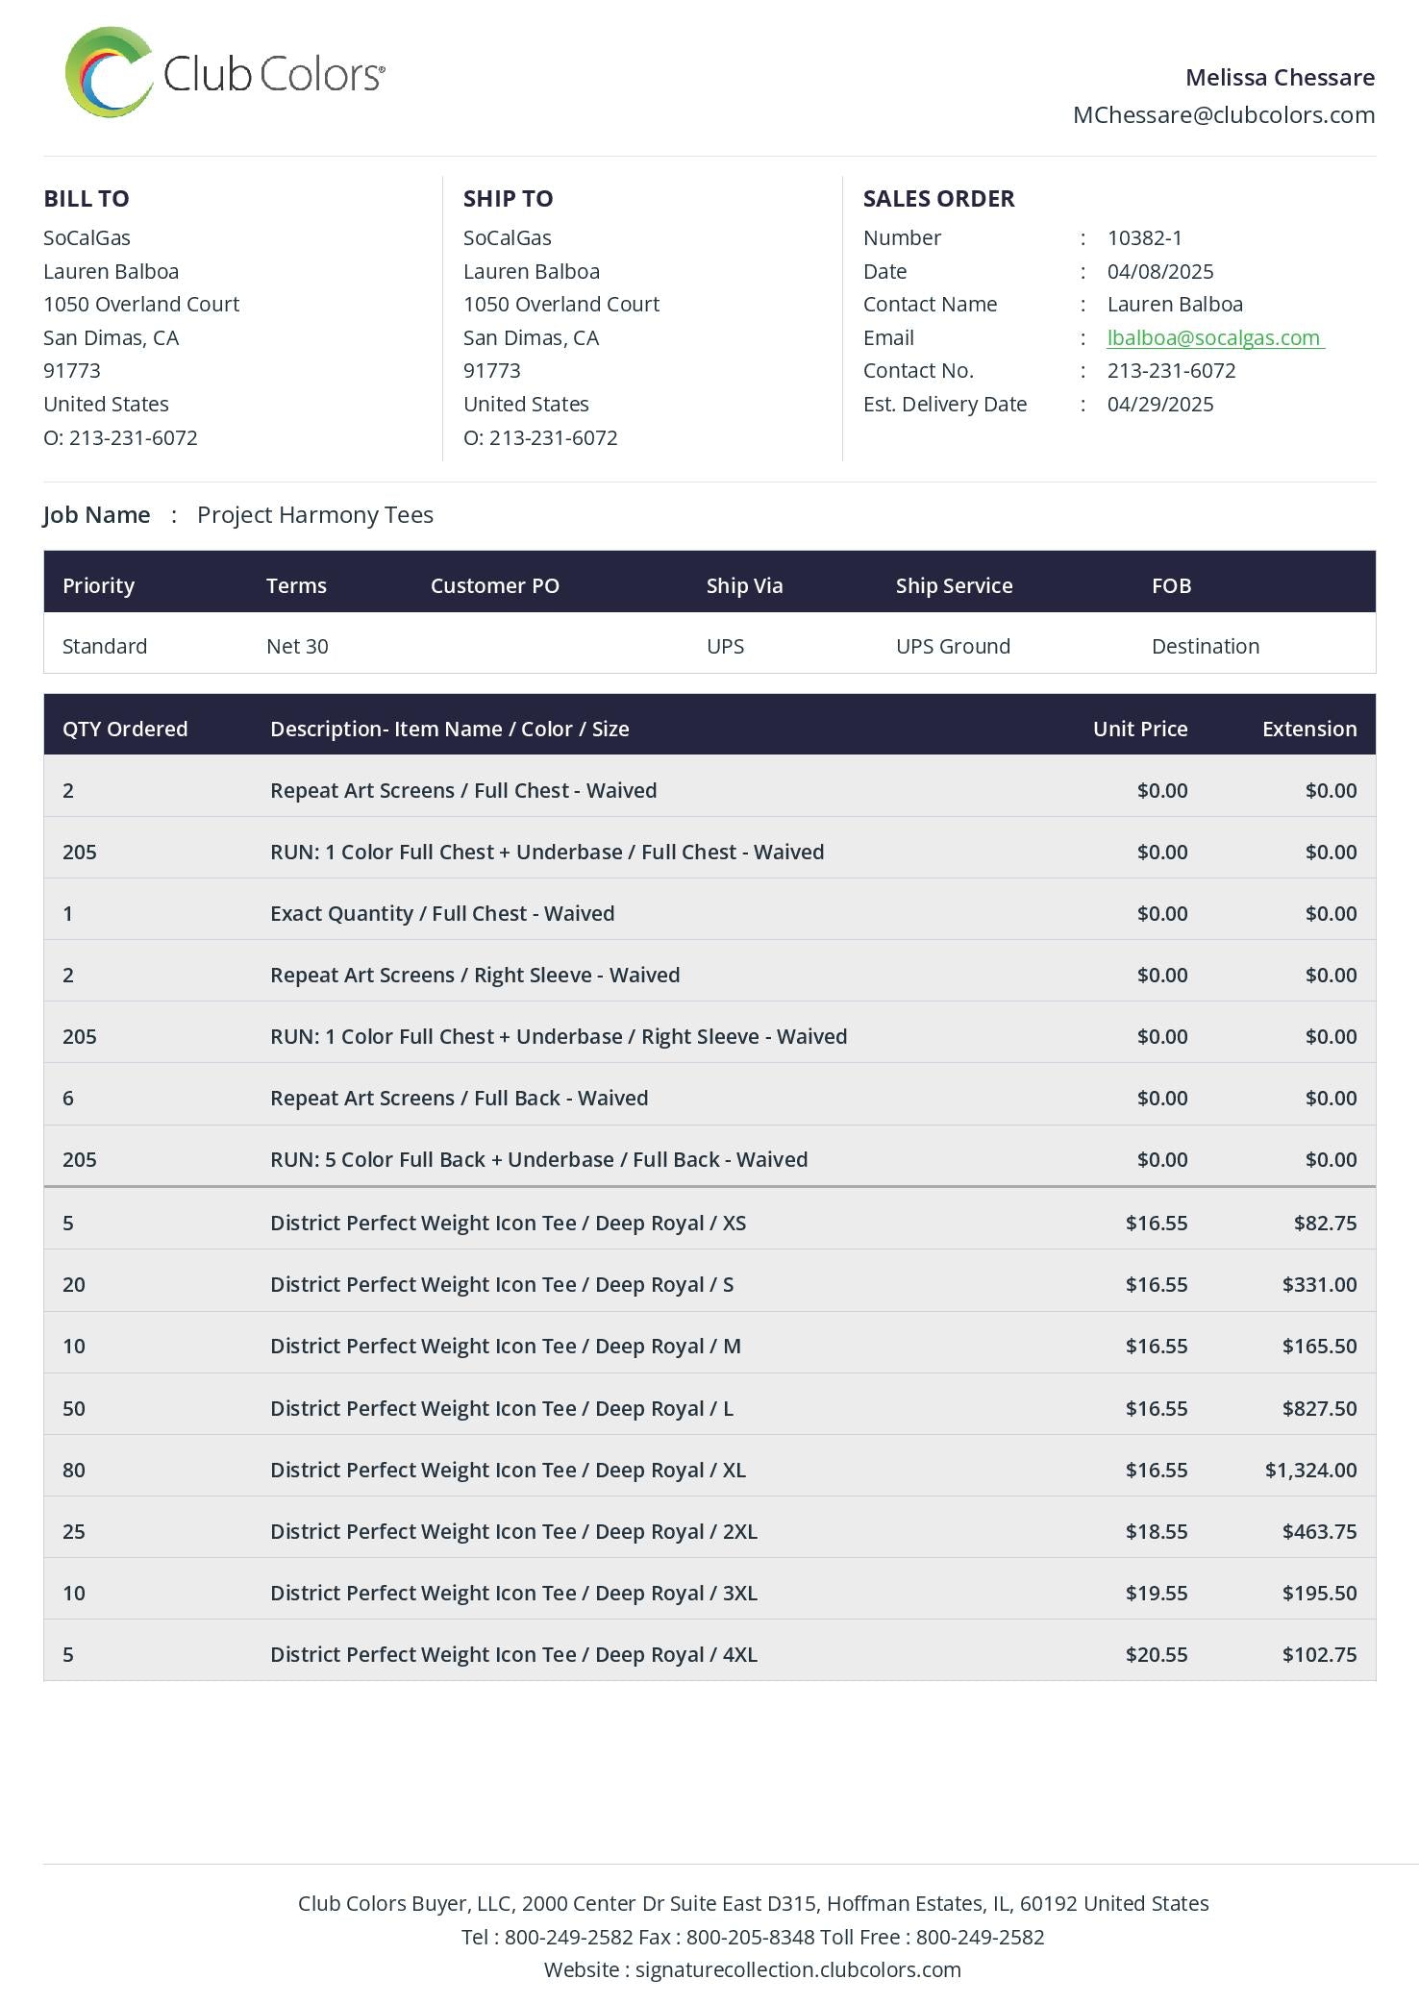Click the Customer PO column header
1419x2004 pixels.
pos(494,585)
